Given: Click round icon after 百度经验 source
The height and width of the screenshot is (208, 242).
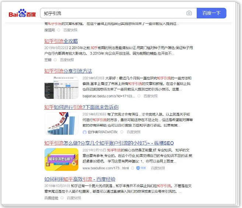Looking at the screenshot, I should [x=62, y=198].
